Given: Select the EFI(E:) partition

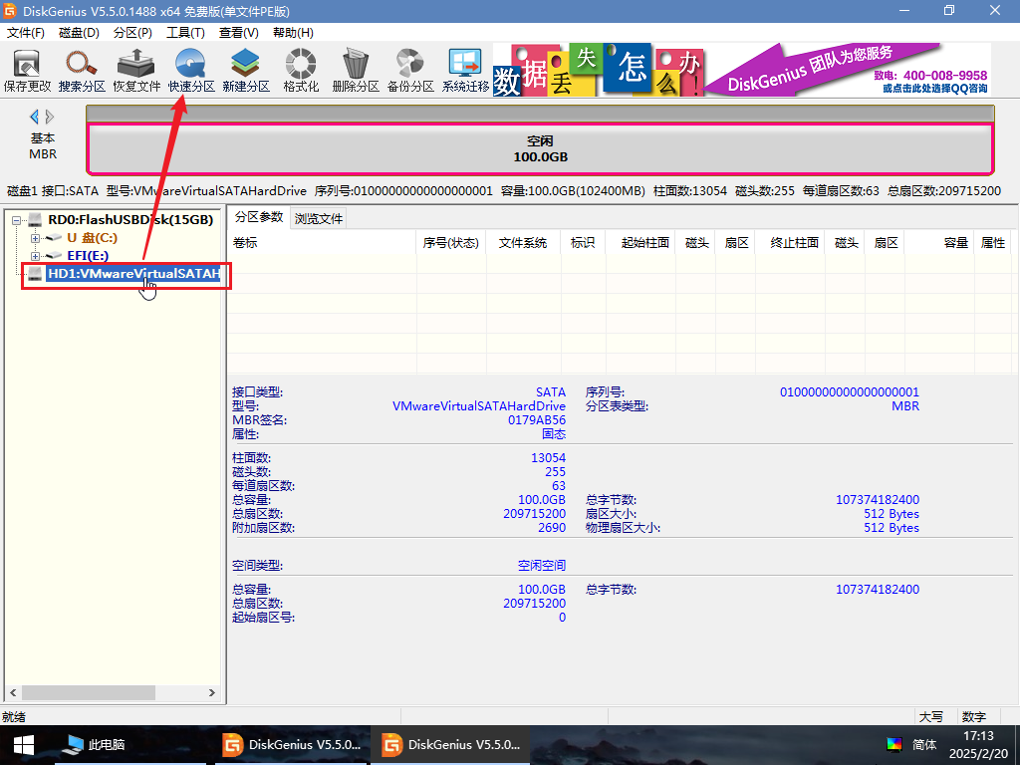Looking at the screenshot, I should (x=88, y=256).
